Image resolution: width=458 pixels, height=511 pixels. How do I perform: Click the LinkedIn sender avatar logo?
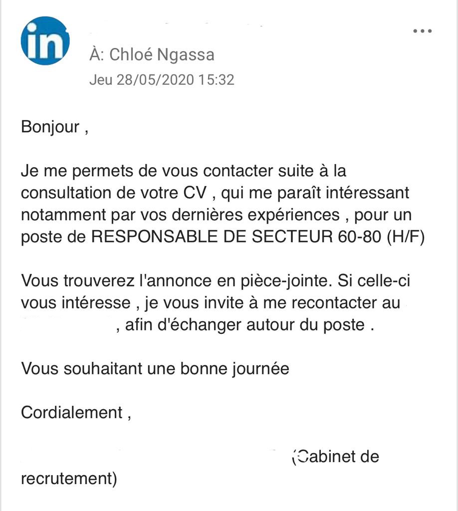click(x=45, y=41)
